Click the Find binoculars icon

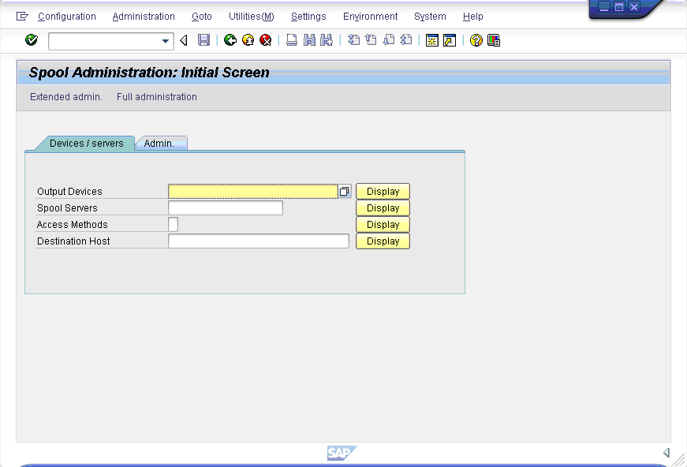pyautogui.click(x=309, y=40)
